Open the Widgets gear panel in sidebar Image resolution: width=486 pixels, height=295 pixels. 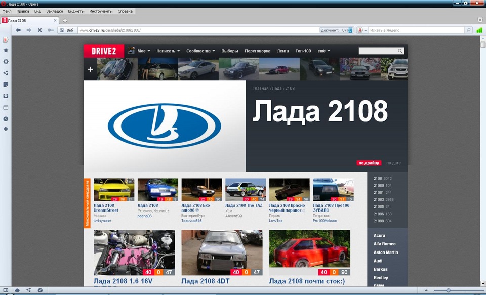tap(6, 61)
